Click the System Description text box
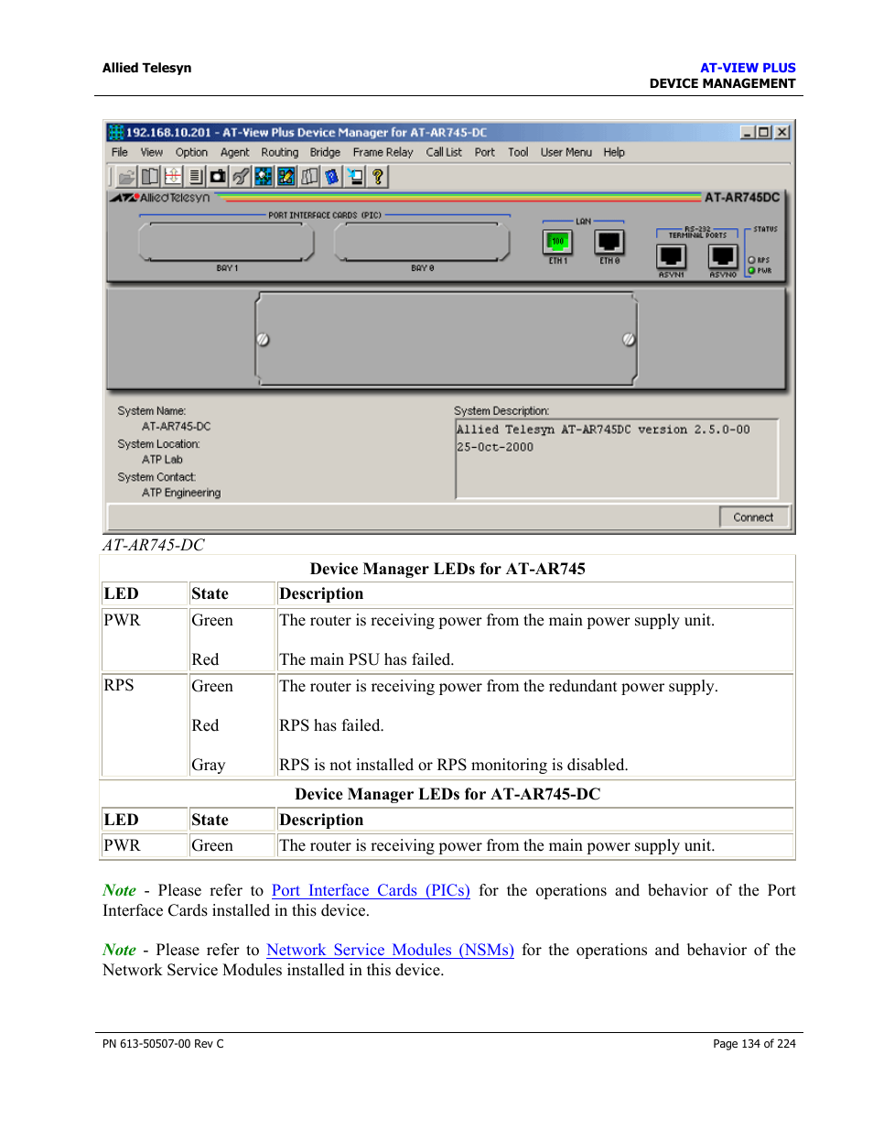 [x=617, y=459]
